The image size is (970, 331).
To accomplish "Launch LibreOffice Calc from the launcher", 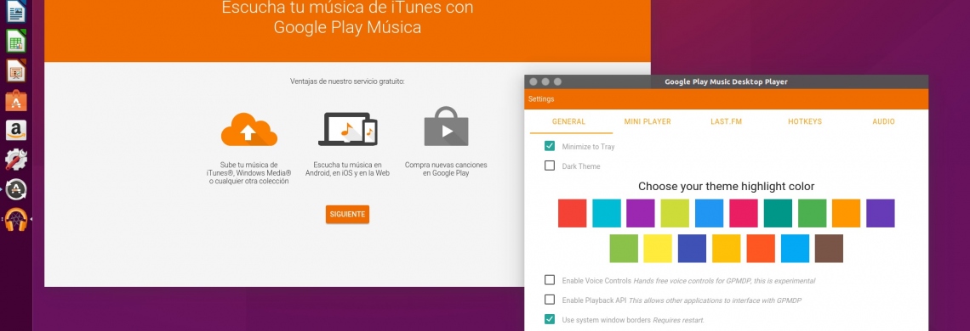I will (15, 41).
